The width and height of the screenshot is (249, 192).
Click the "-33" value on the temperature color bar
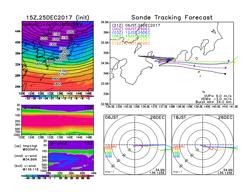coord(27,99)
